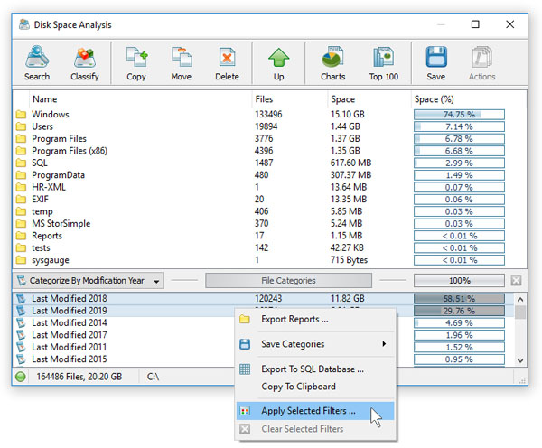
Task: Select Export To SQL Database menu item
Action: (315, 369)
